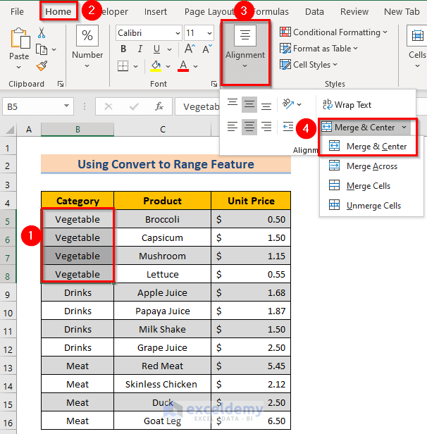Click the Insert Function fx icon
The width and height of the screenshot is (427, 434).
tap(159, 106)
